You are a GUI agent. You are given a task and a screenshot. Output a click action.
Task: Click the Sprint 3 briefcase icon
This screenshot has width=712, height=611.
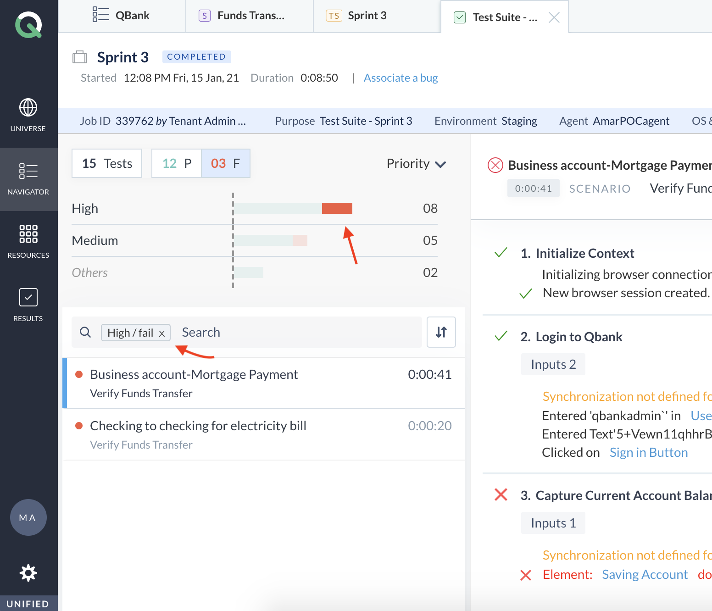[80, 57]
